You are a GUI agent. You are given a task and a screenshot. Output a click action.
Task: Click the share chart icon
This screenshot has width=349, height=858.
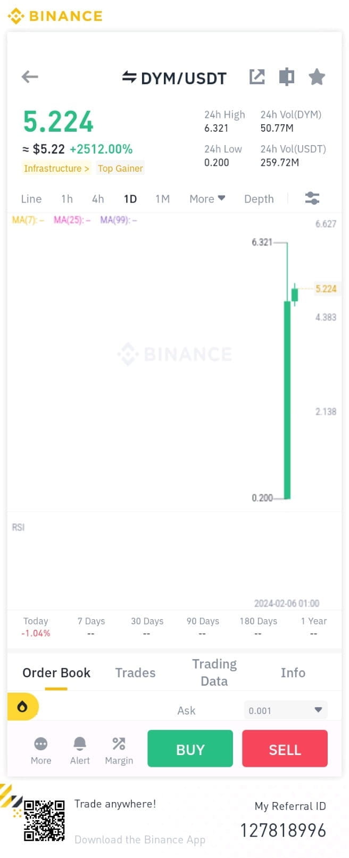(x=257, y=77)
